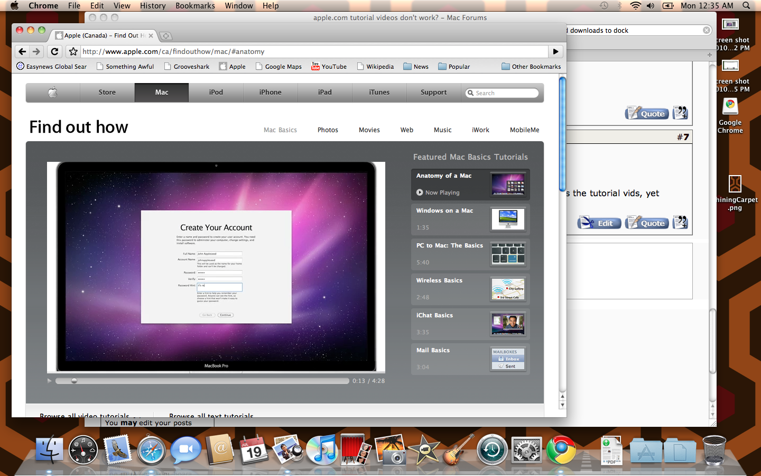Open the Mail app in the dock
This screenshot has width=761, height=476.
pyautogui.click(x=117, y=450)
